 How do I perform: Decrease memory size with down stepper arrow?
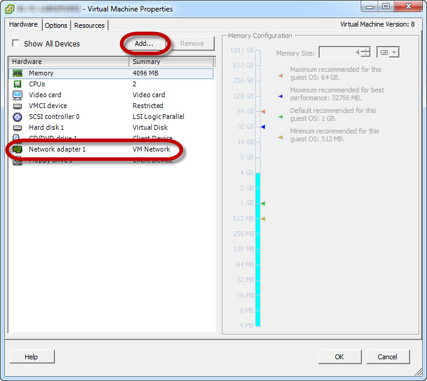(x=365, y=54)
